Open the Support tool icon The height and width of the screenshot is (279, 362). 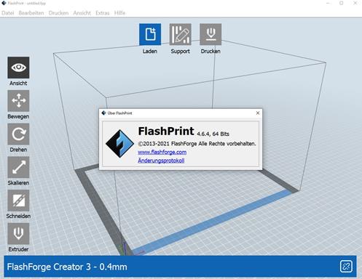[180, 34]
